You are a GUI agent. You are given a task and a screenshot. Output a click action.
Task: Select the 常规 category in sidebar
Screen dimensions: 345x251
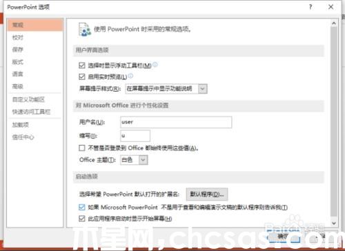[x=35, y=25]
